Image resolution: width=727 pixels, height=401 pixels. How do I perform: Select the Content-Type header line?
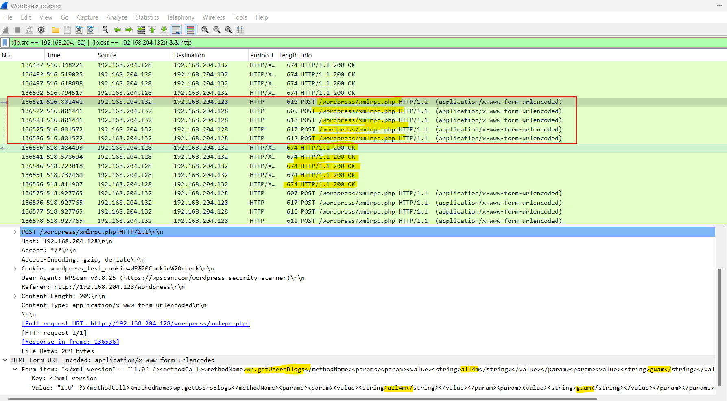(x=114, y=305)
